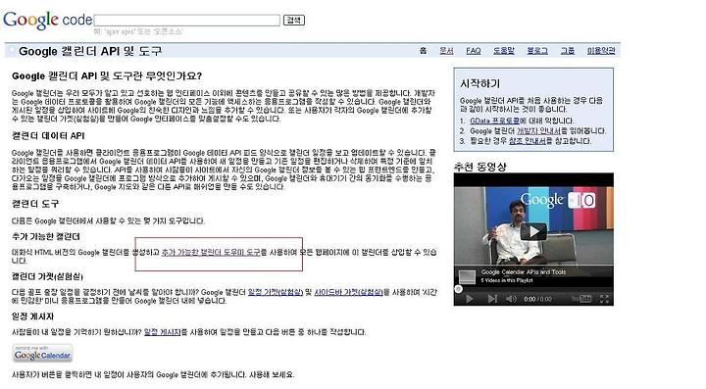706x389 pixels.
Task: Open the FAQ tab
Action: 474,51
